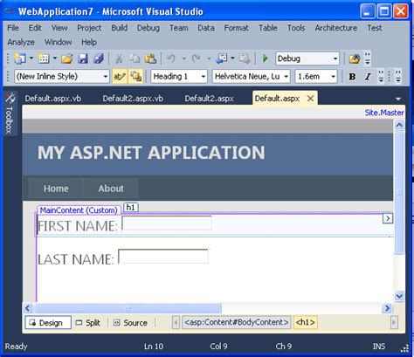This screenshot has height=357, width=414.
Task: Click the Open File folder icon
Action: (x=67, y=59)
